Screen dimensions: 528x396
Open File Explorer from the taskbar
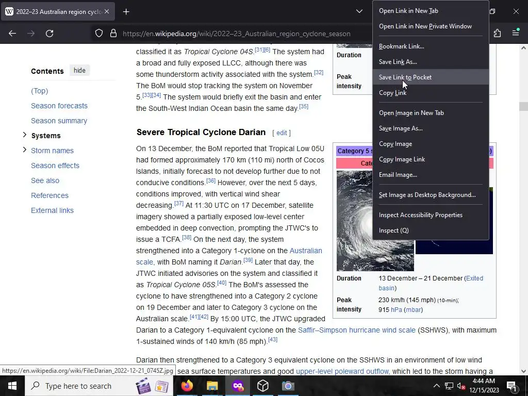(x=212, y=386)
